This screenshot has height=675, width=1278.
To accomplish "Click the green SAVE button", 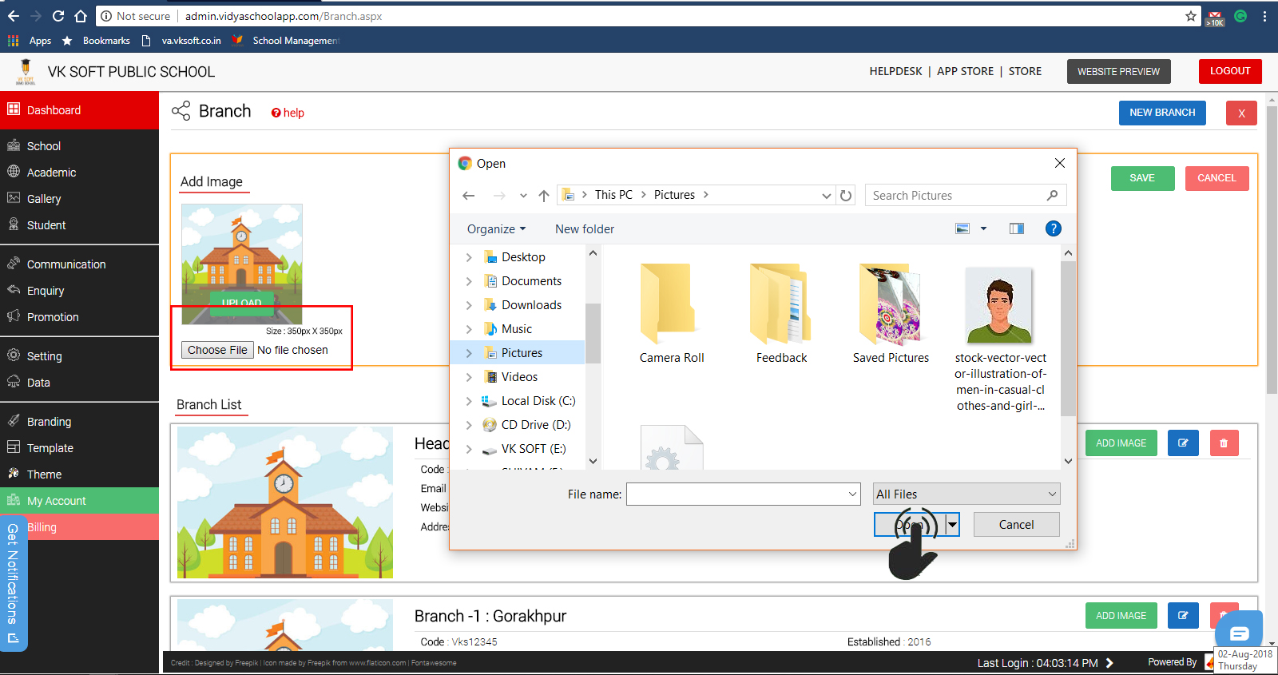I will [x=1142, y=178].
